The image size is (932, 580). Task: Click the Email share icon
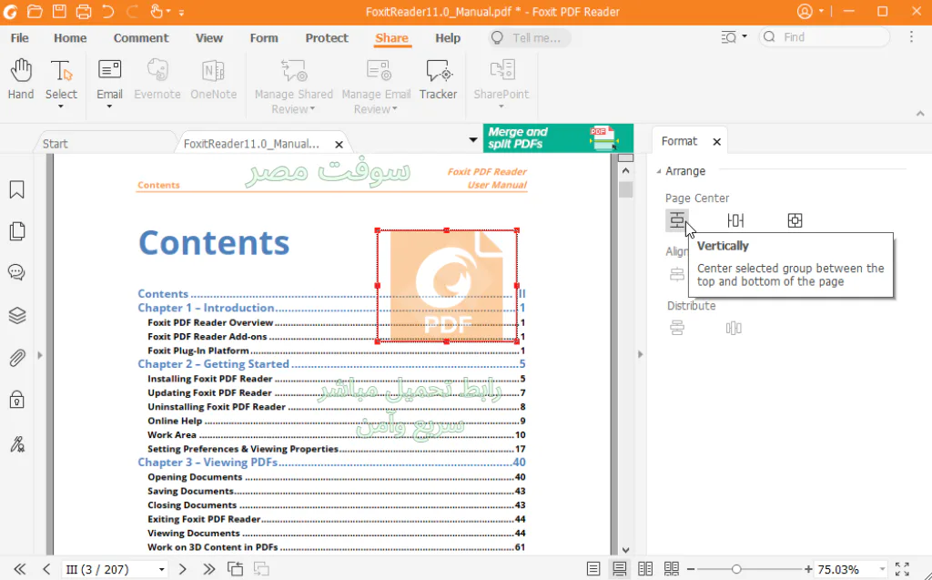(x=109, y=71)
